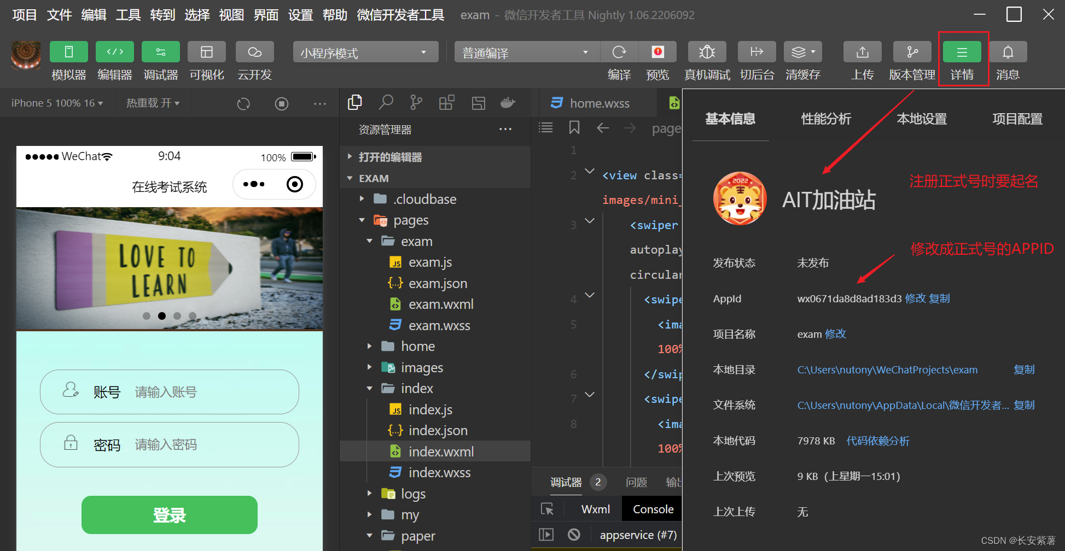The image size is (1065, 551).
Task: Navigate back in editor
Action: click(603, 128)
